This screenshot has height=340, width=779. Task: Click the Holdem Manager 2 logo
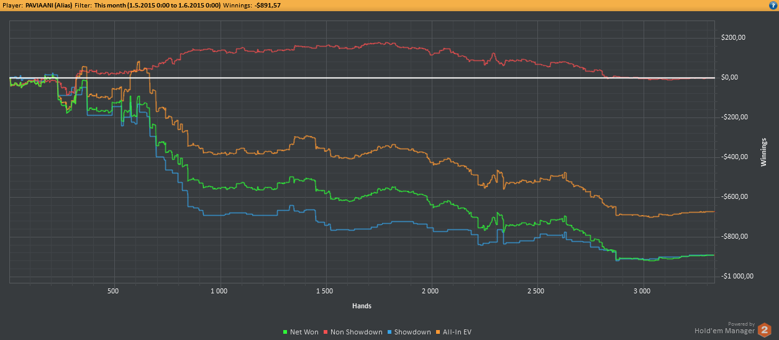(x=764, y=330)
